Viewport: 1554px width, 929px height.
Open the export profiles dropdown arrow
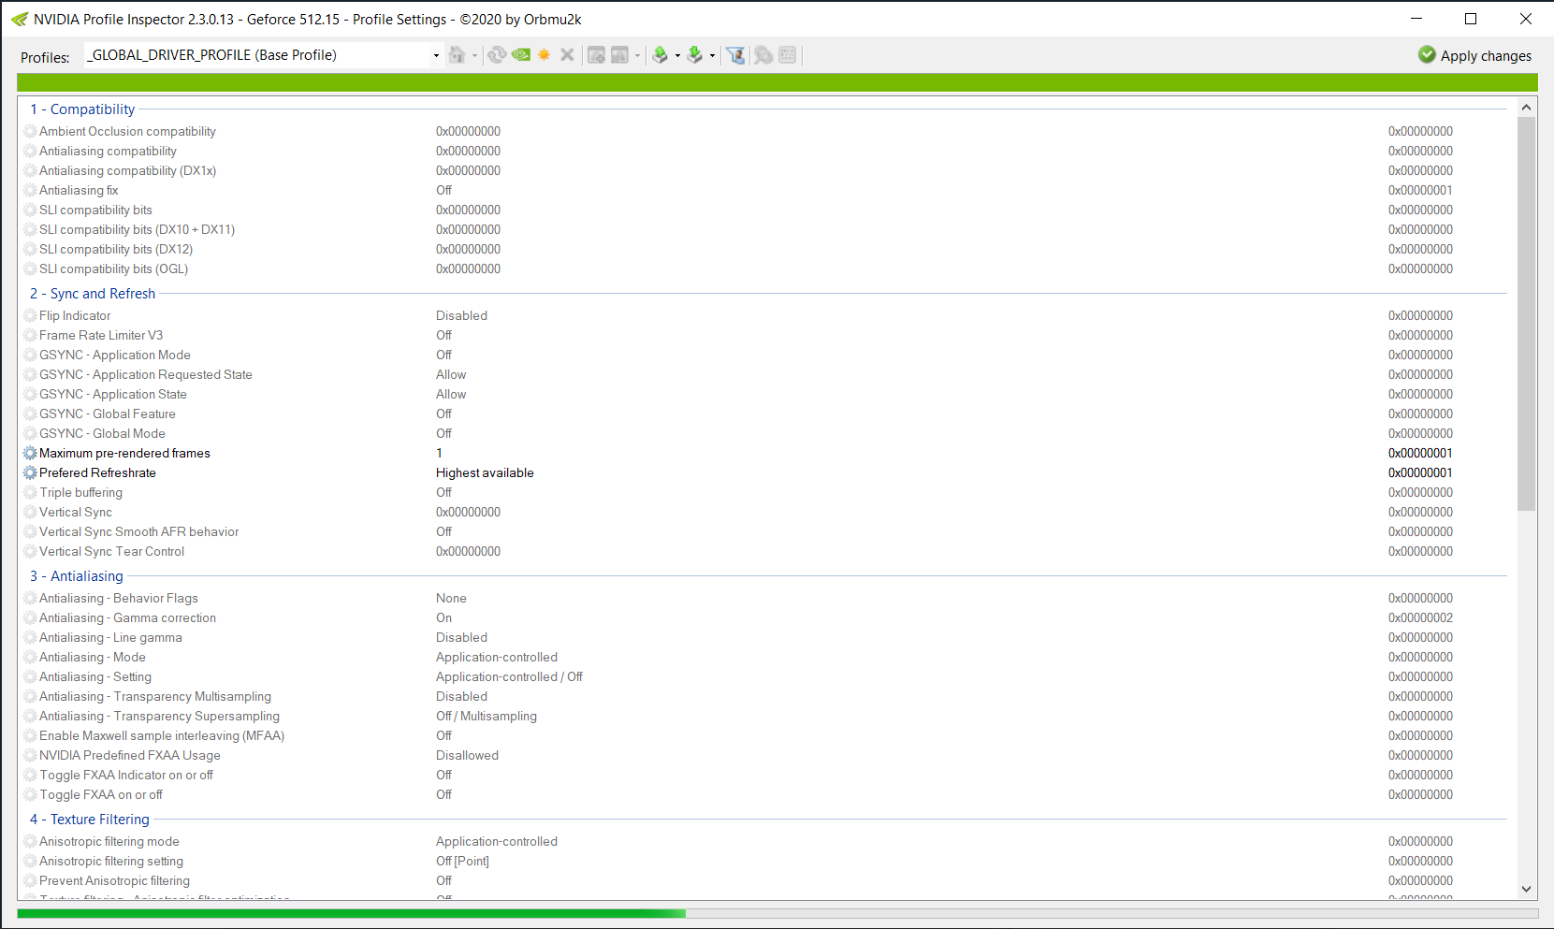677,55
